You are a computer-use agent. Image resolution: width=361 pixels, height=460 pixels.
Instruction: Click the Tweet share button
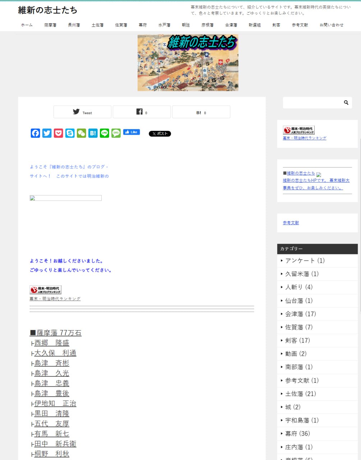click(x=82, y=112)
